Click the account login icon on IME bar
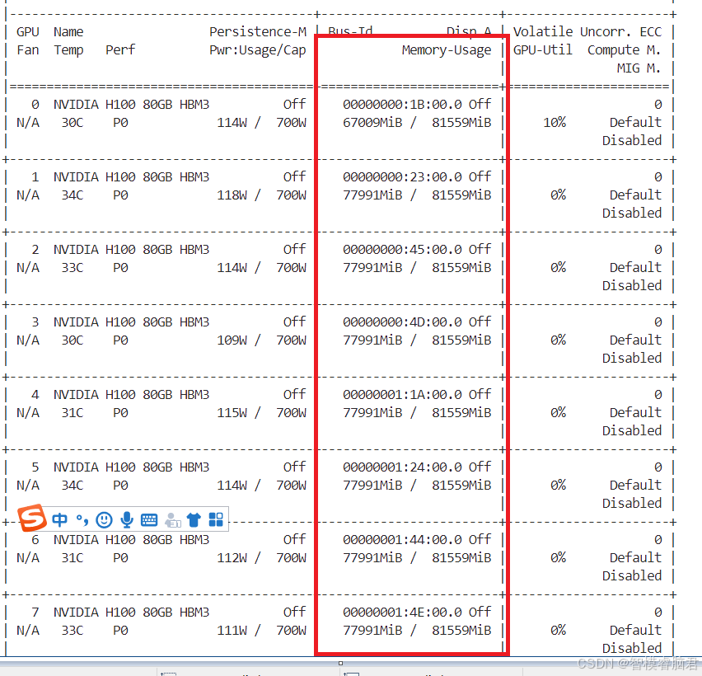The width and height of the screenshot is (702, 676). [172, 520]
